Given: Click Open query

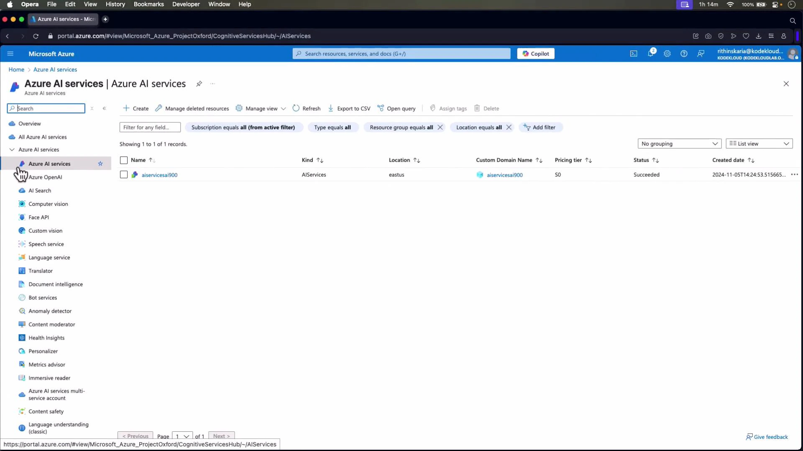Looking at the screenshot, I should click(x=396, y=109).
